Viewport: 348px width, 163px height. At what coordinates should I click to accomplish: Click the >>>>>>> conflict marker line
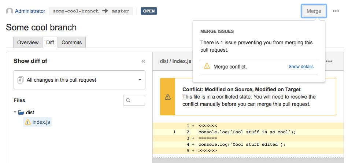point(248,151)
